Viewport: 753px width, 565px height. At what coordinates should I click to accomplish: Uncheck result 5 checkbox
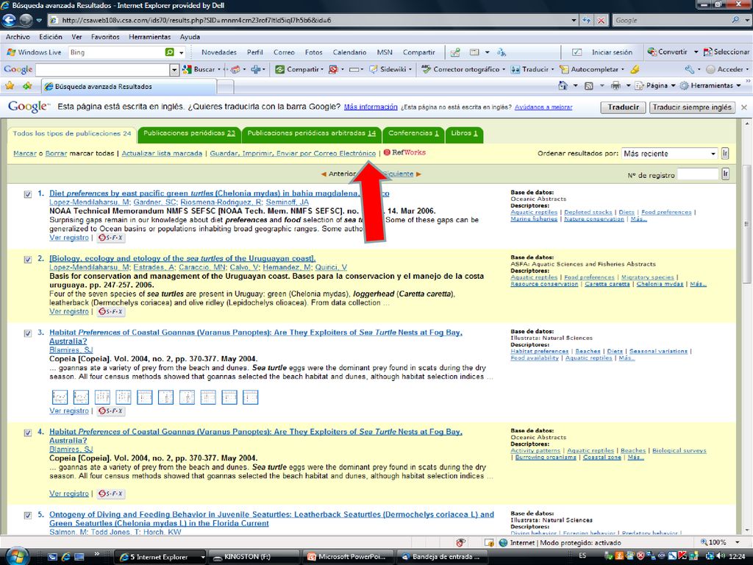coord(28,516)
